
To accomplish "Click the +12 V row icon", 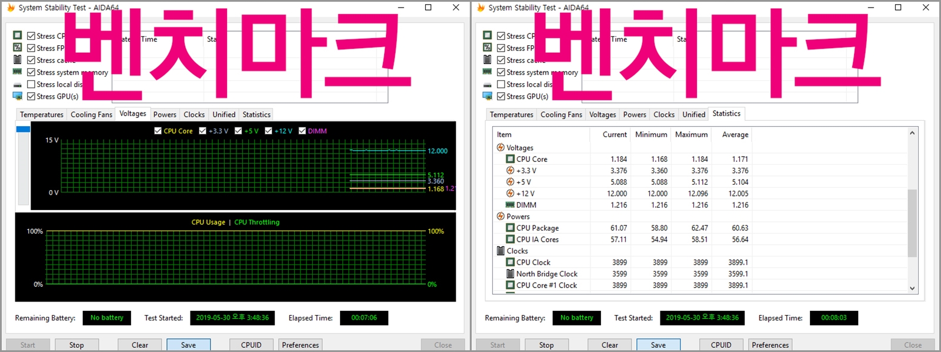I will pyautogui.click(x=510, y=194).
